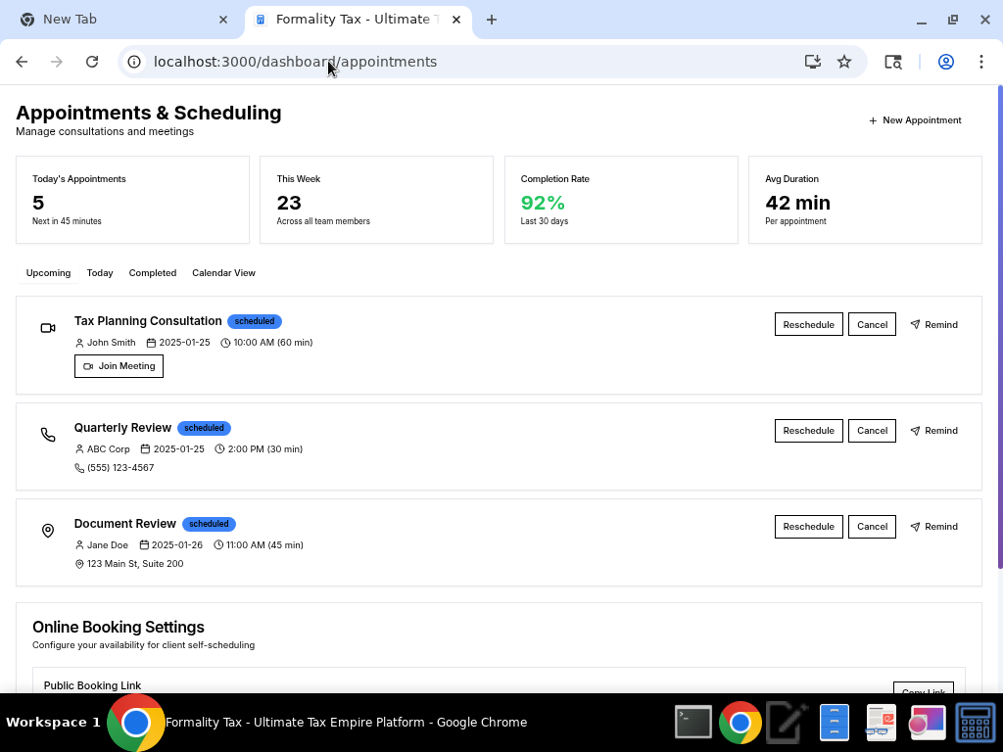This screenshot has width=1003, height=752.
Task: Create a New Appointment
Action: 915,120
